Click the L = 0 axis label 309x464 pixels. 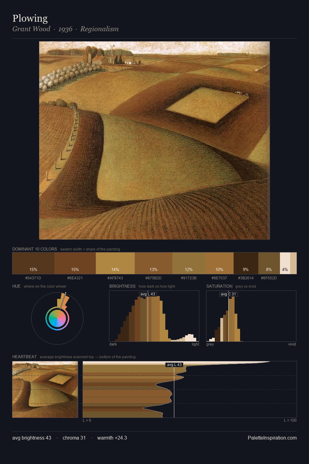coord(87,420)
